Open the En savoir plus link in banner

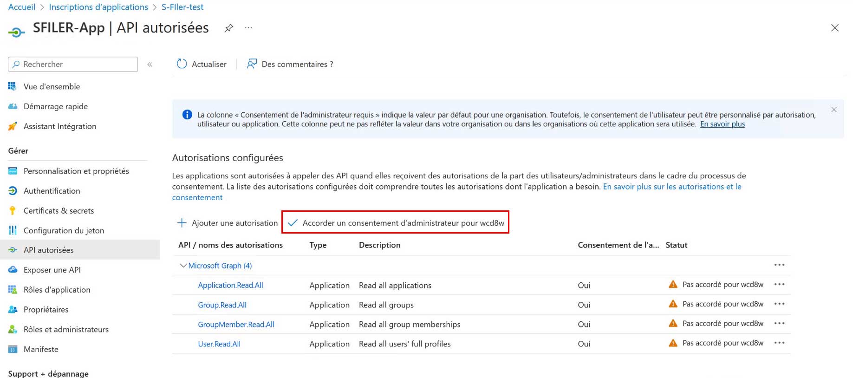point(723,124)
